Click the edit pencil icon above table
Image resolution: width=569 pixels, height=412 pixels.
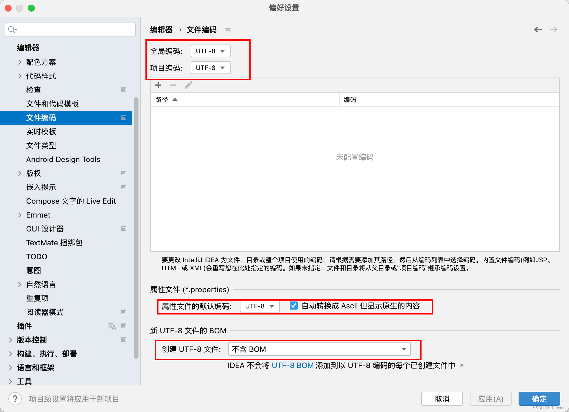[188, 85]
